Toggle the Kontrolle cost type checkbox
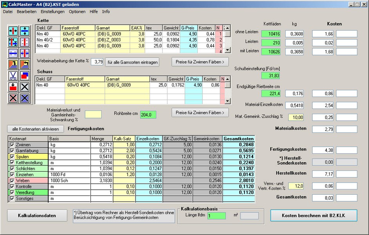 tap(12, 187)
